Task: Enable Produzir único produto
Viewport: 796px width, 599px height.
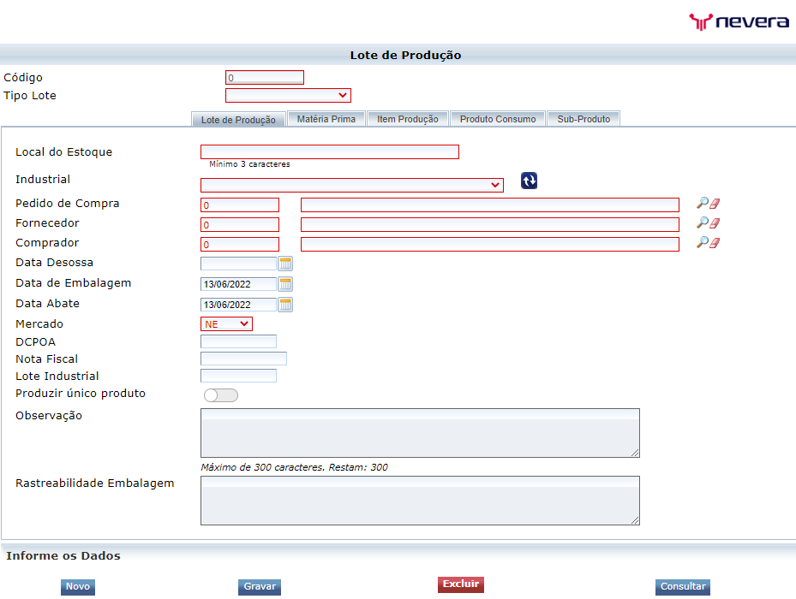Action: coord(221,394)
